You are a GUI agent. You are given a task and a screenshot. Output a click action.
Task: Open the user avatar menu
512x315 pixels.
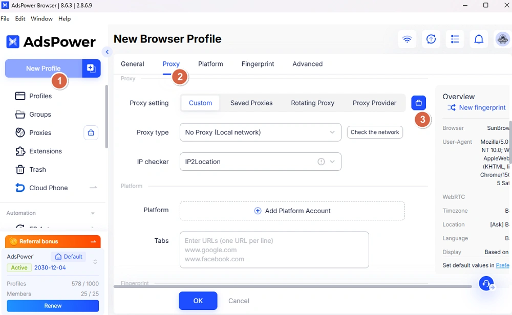coord(503,39)
